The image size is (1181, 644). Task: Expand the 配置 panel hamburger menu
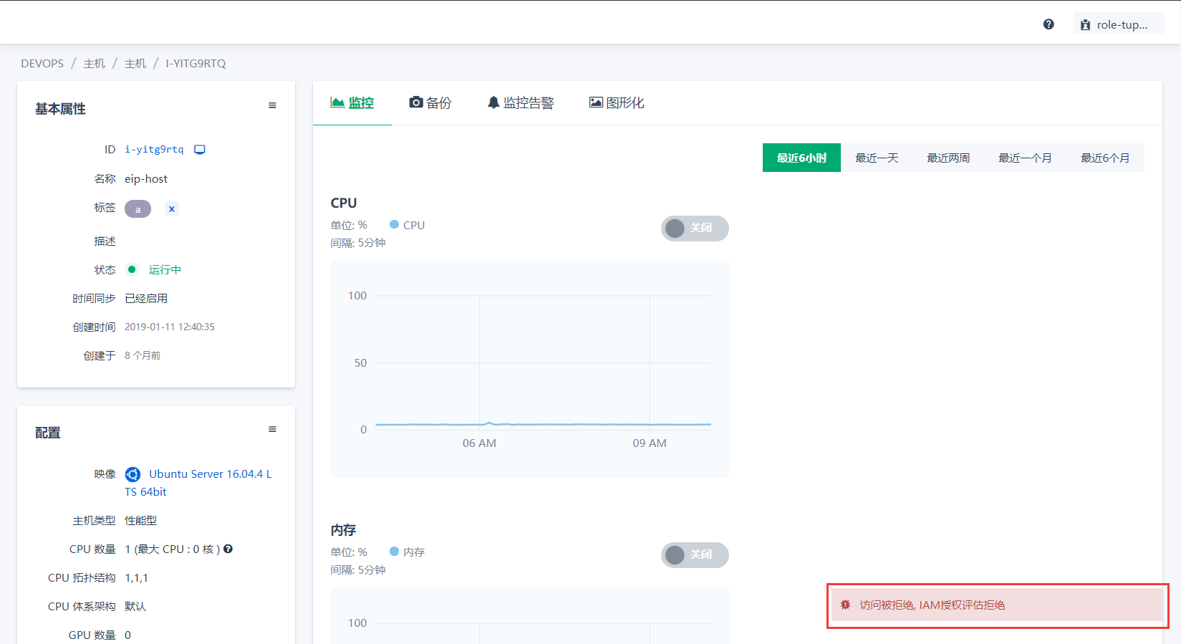(272, 430)
